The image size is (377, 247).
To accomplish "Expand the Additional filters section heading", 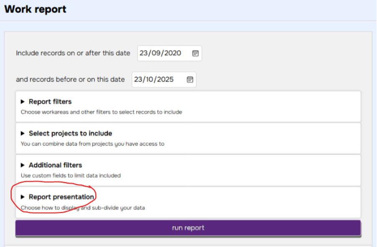I will pos(55,165).
